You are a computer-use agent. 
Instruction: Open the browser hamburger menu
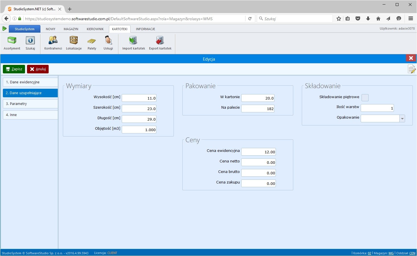tap(410, 18)
